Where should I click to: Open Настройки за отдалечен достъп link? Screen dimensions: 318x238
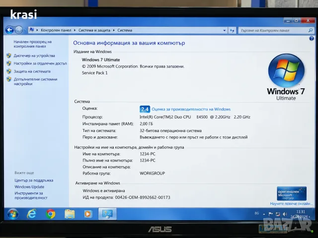(40, 63)
